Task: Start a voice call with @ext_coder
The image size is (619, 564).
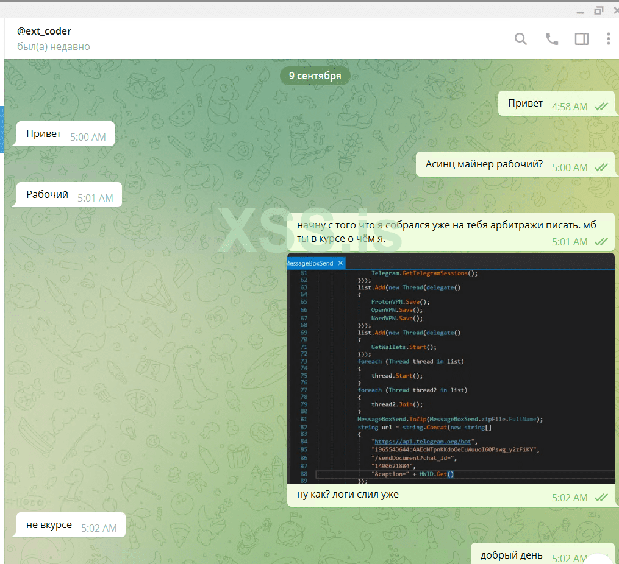Action: (x=551, y=39)
